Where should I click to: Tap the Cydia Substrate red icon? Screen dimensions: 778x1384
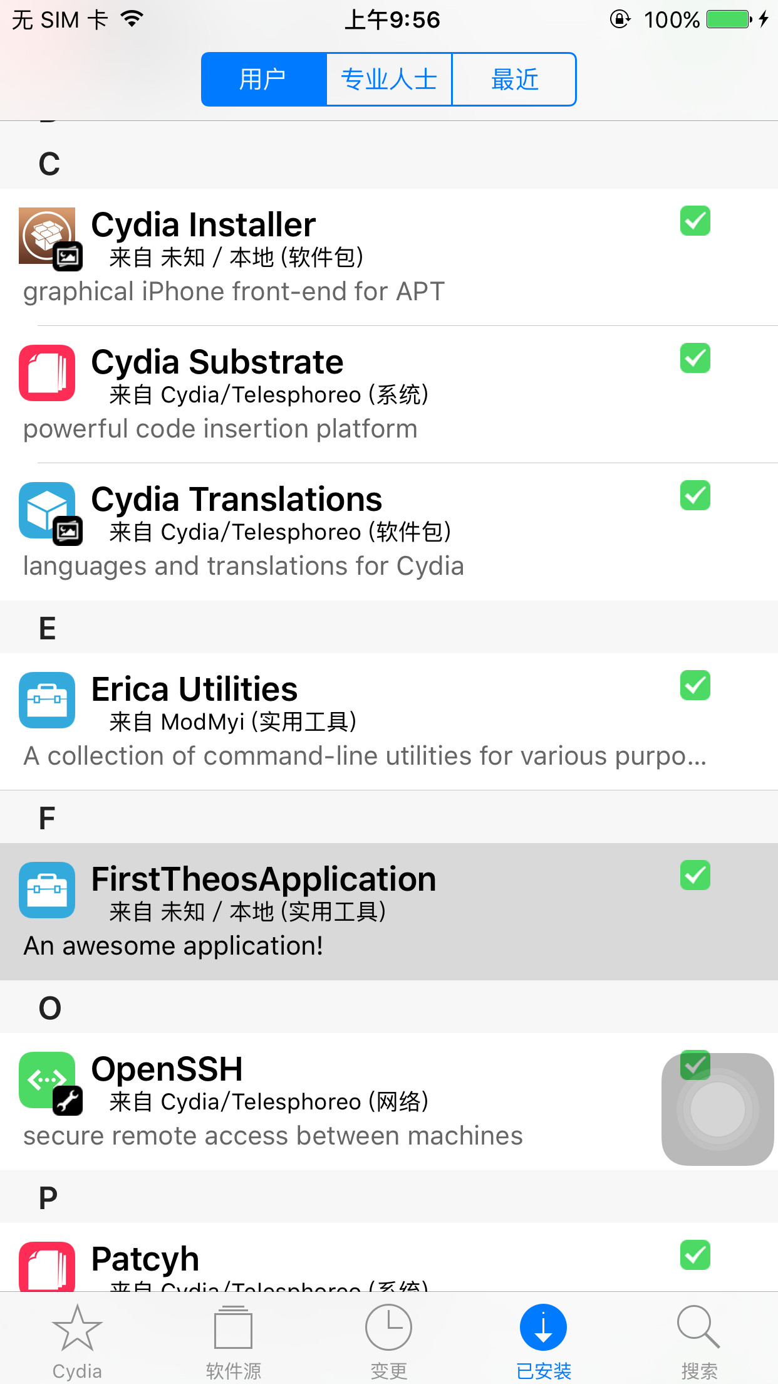pyautogui.click(x=47, y=373)
